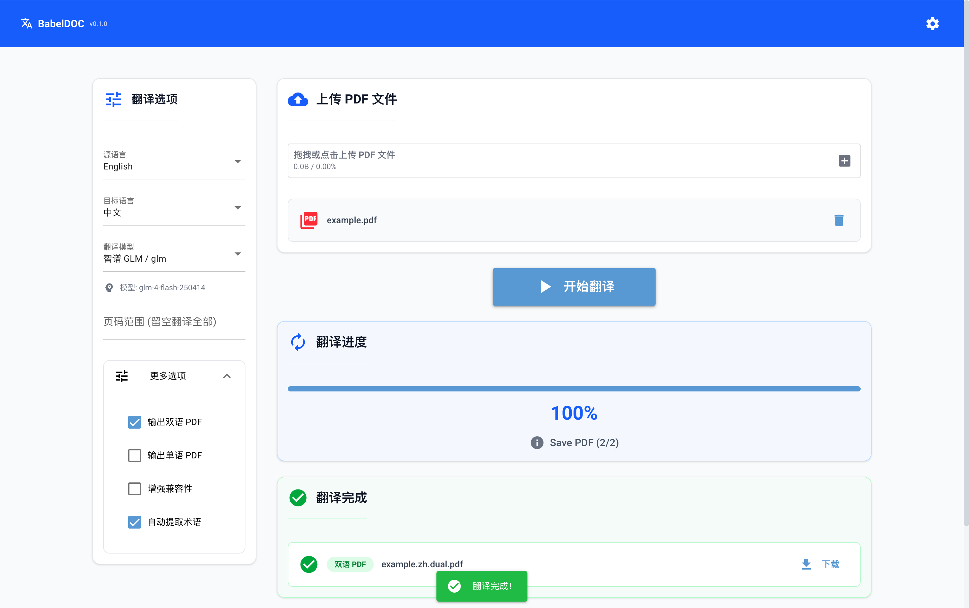Enable 增强兼容性
The image size is (969, 608).
point(134,489)
